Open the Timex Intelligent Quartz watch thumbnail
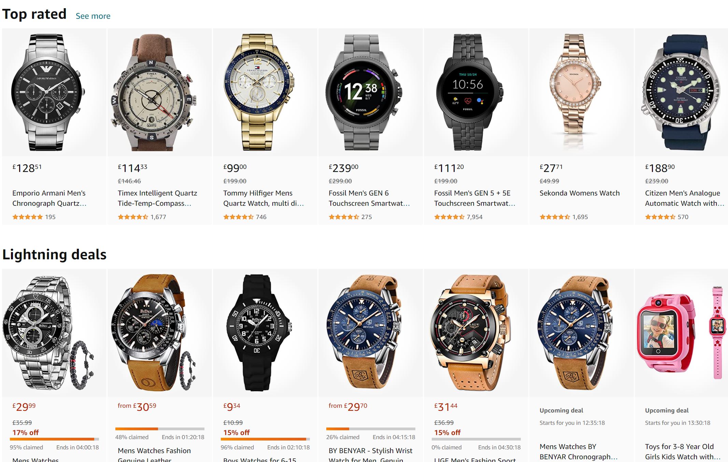This screenshot has width=728, height=462. pyautogui.click(x=153, y=92)
